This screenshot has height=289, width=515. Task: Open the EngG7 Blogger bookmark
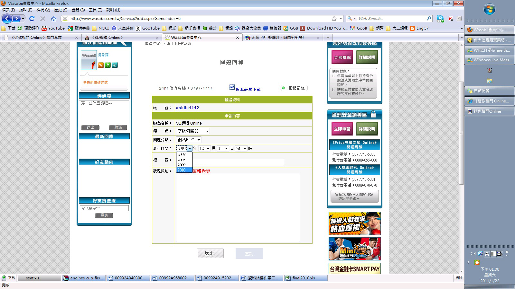click(419, 28)
